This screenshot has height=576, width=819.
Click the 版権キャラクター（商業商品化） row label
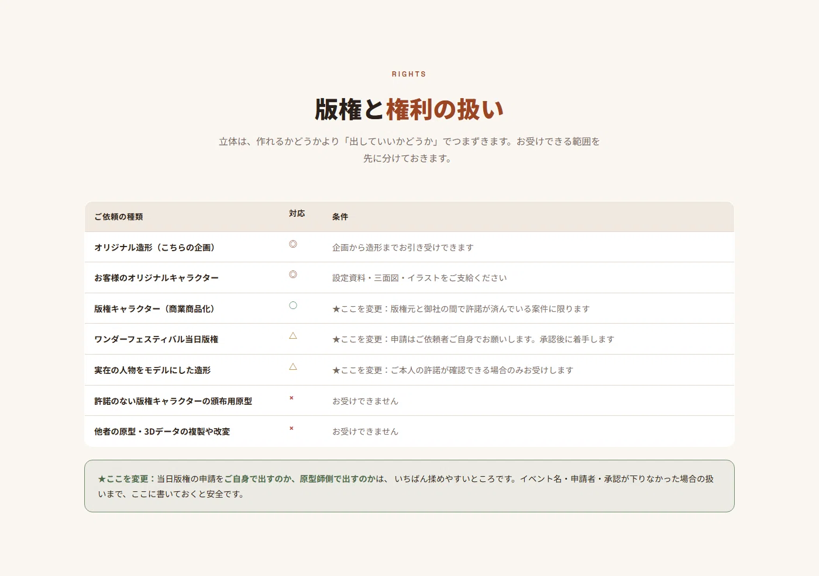pyautogui.click(x=156, y=309)
